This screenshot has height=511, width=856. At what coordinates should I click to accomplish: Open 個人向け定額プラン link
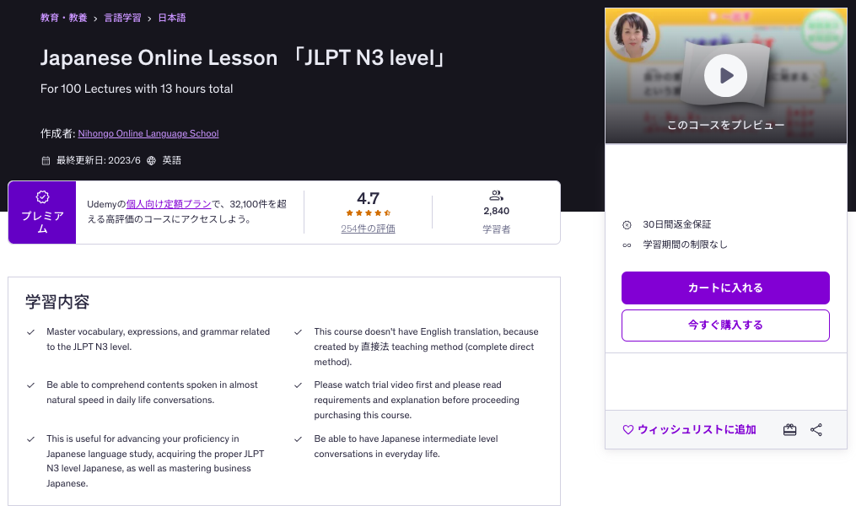tap(169, 204)
